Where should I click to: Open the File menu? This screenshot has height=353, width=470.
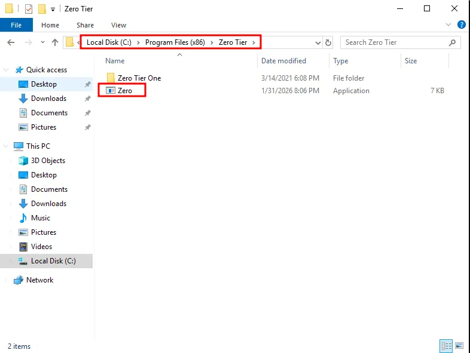point(16,25)
